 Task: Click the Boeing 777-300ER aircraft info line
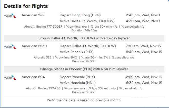pyautogui.click(x=84, y=27)
